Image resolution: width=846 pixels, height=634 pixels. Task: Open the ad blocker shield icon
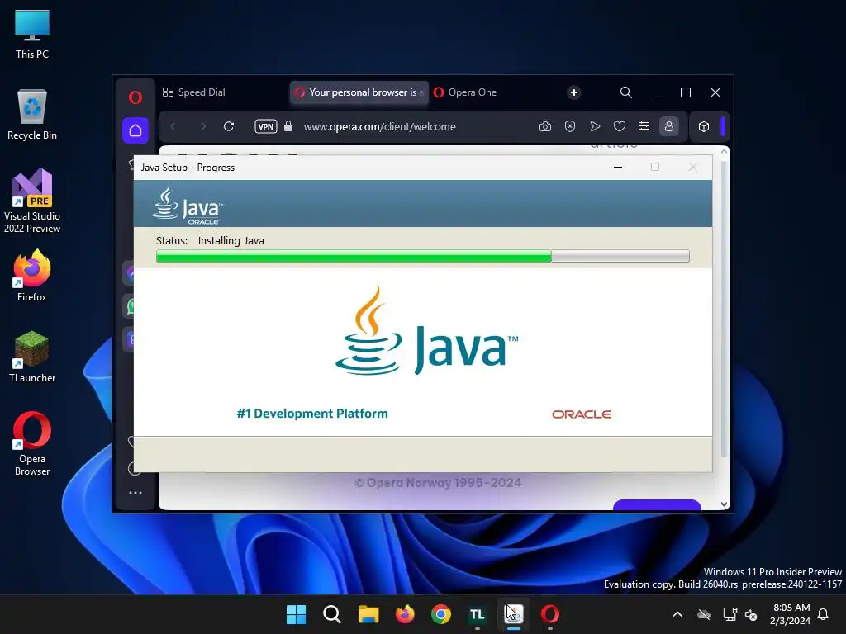point(570,126)
